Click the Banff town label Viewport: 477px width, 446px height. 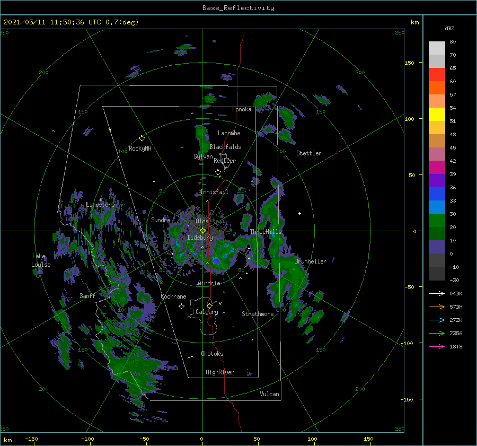coord(87,295)
